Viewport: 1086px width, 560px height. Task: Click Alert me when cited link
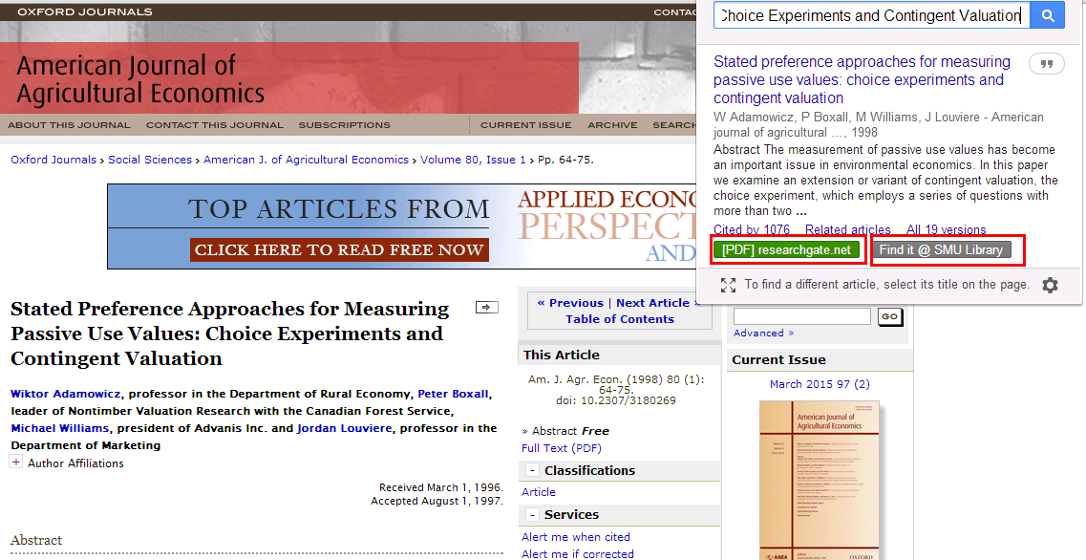(x=576, y=537)
